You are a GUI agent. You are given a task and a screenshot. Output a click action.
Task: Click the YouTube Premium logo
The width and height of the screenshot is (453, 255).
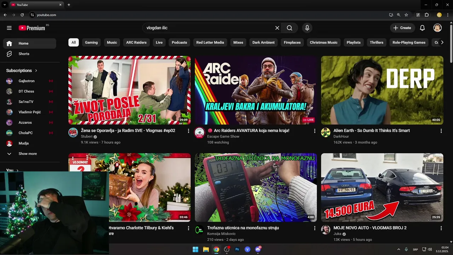(x=32, y=28)
